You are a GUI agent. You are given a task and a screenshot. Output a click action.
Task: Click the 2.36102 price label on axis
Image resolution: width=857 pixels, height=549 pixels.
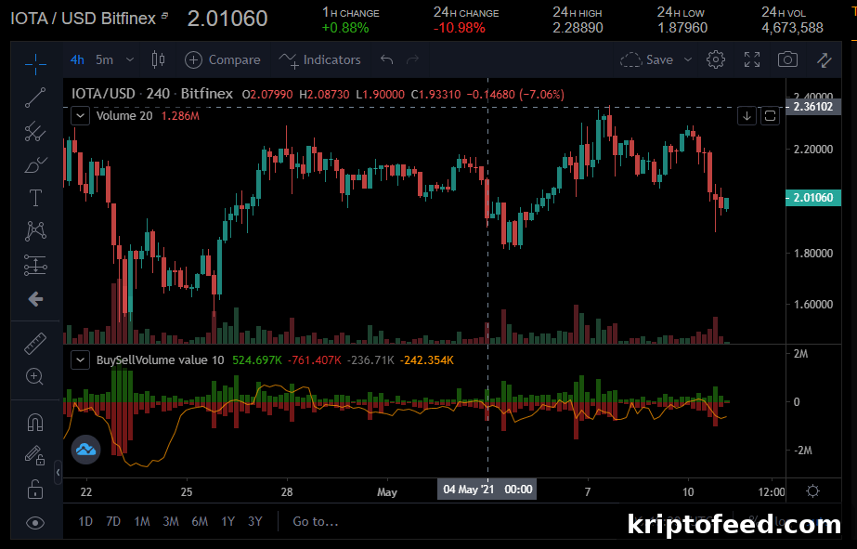tap(813, 107)
